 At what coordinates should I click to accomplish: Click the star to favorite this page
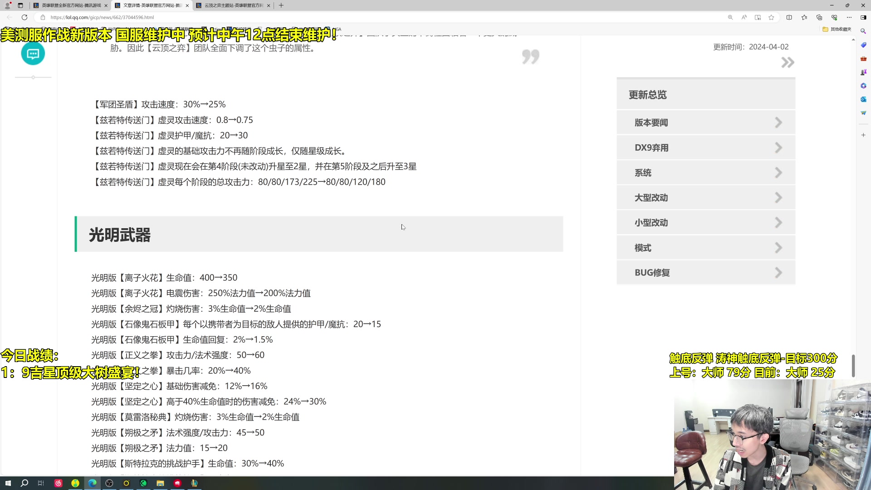point(771,17)
